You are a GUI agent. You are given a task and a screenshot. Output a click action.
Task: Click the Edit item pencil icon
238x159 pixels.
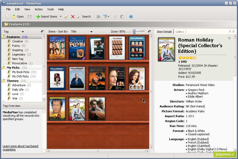[x=66, y=17]
